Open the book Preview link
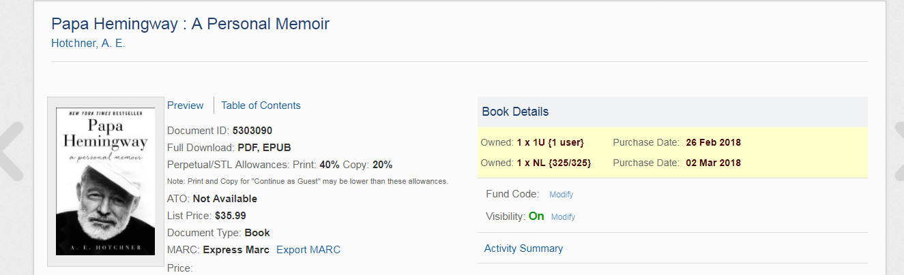The height and width of the screenshot is (275, 904). (185, 106)
